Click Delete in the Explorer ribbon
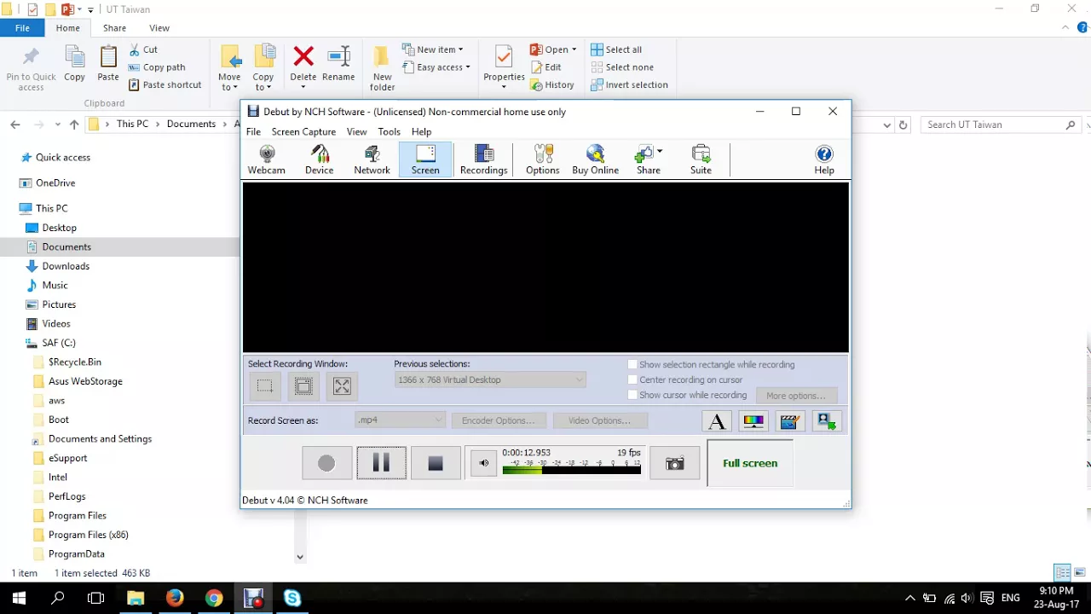Viewport: 1091px width, 614px height. point(303,67)
